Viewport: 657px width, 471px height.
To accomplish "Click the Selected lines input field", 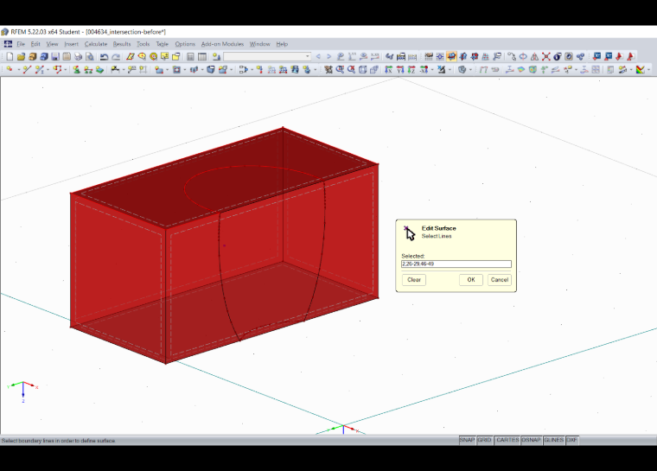I will [456, 264].
